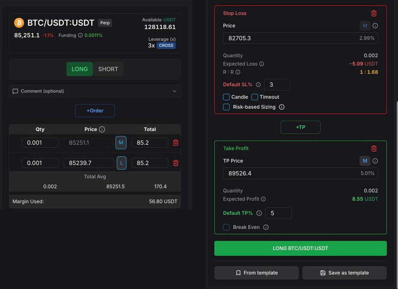
Task: Toggle market type M on first order row
Action: coord(121,143)
